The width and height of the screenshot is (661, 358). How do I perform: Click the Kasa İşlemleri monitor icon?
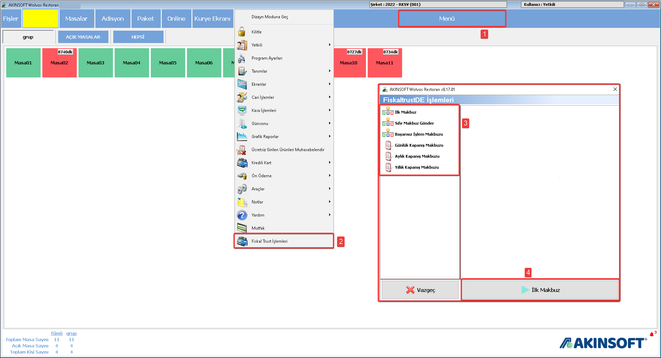pyautogui.click(x=242, y=110)
